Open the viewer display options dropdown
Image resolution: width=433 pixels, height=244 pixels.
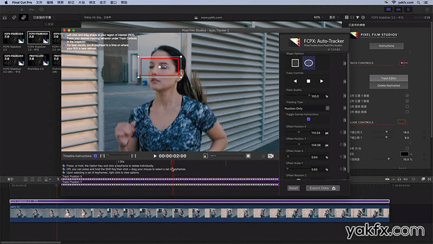tap(333, 17)
